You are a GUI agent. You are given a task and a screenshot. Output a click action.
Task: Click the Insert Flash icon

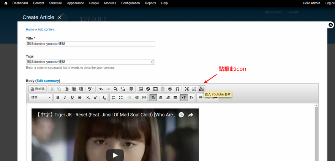(x=148, y=89)
